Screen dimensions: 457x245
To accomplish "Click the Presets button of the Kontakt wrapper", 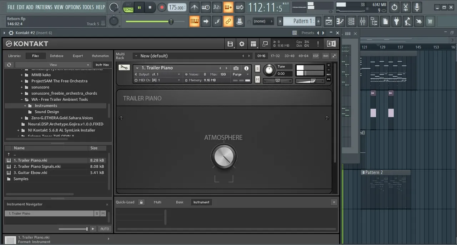I will tap(308, 33).
